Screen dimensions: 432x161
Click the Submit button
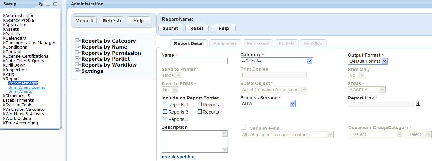point(170,28)
